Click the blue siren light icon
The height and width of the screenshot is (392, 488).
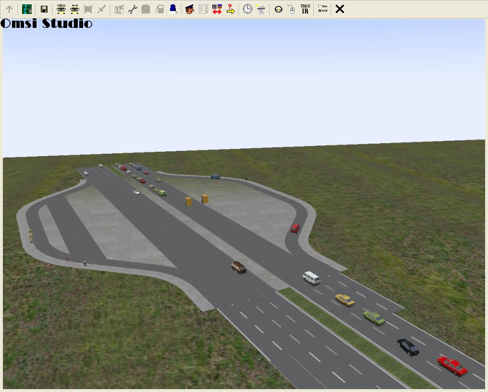click(x=173, y=9)
